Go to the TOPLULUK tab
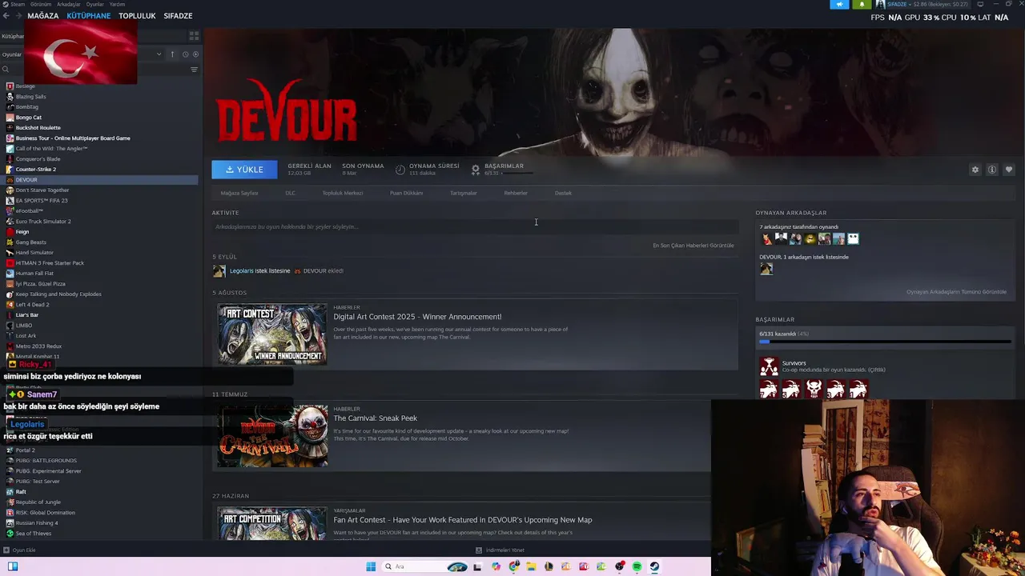The width and height of the screenshot is (1025, 576). pyautogui.click(x=137, y=16)
